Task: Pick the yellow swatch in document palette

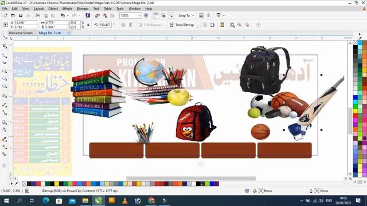Action: pyautogui.click(x=57, y=184)
